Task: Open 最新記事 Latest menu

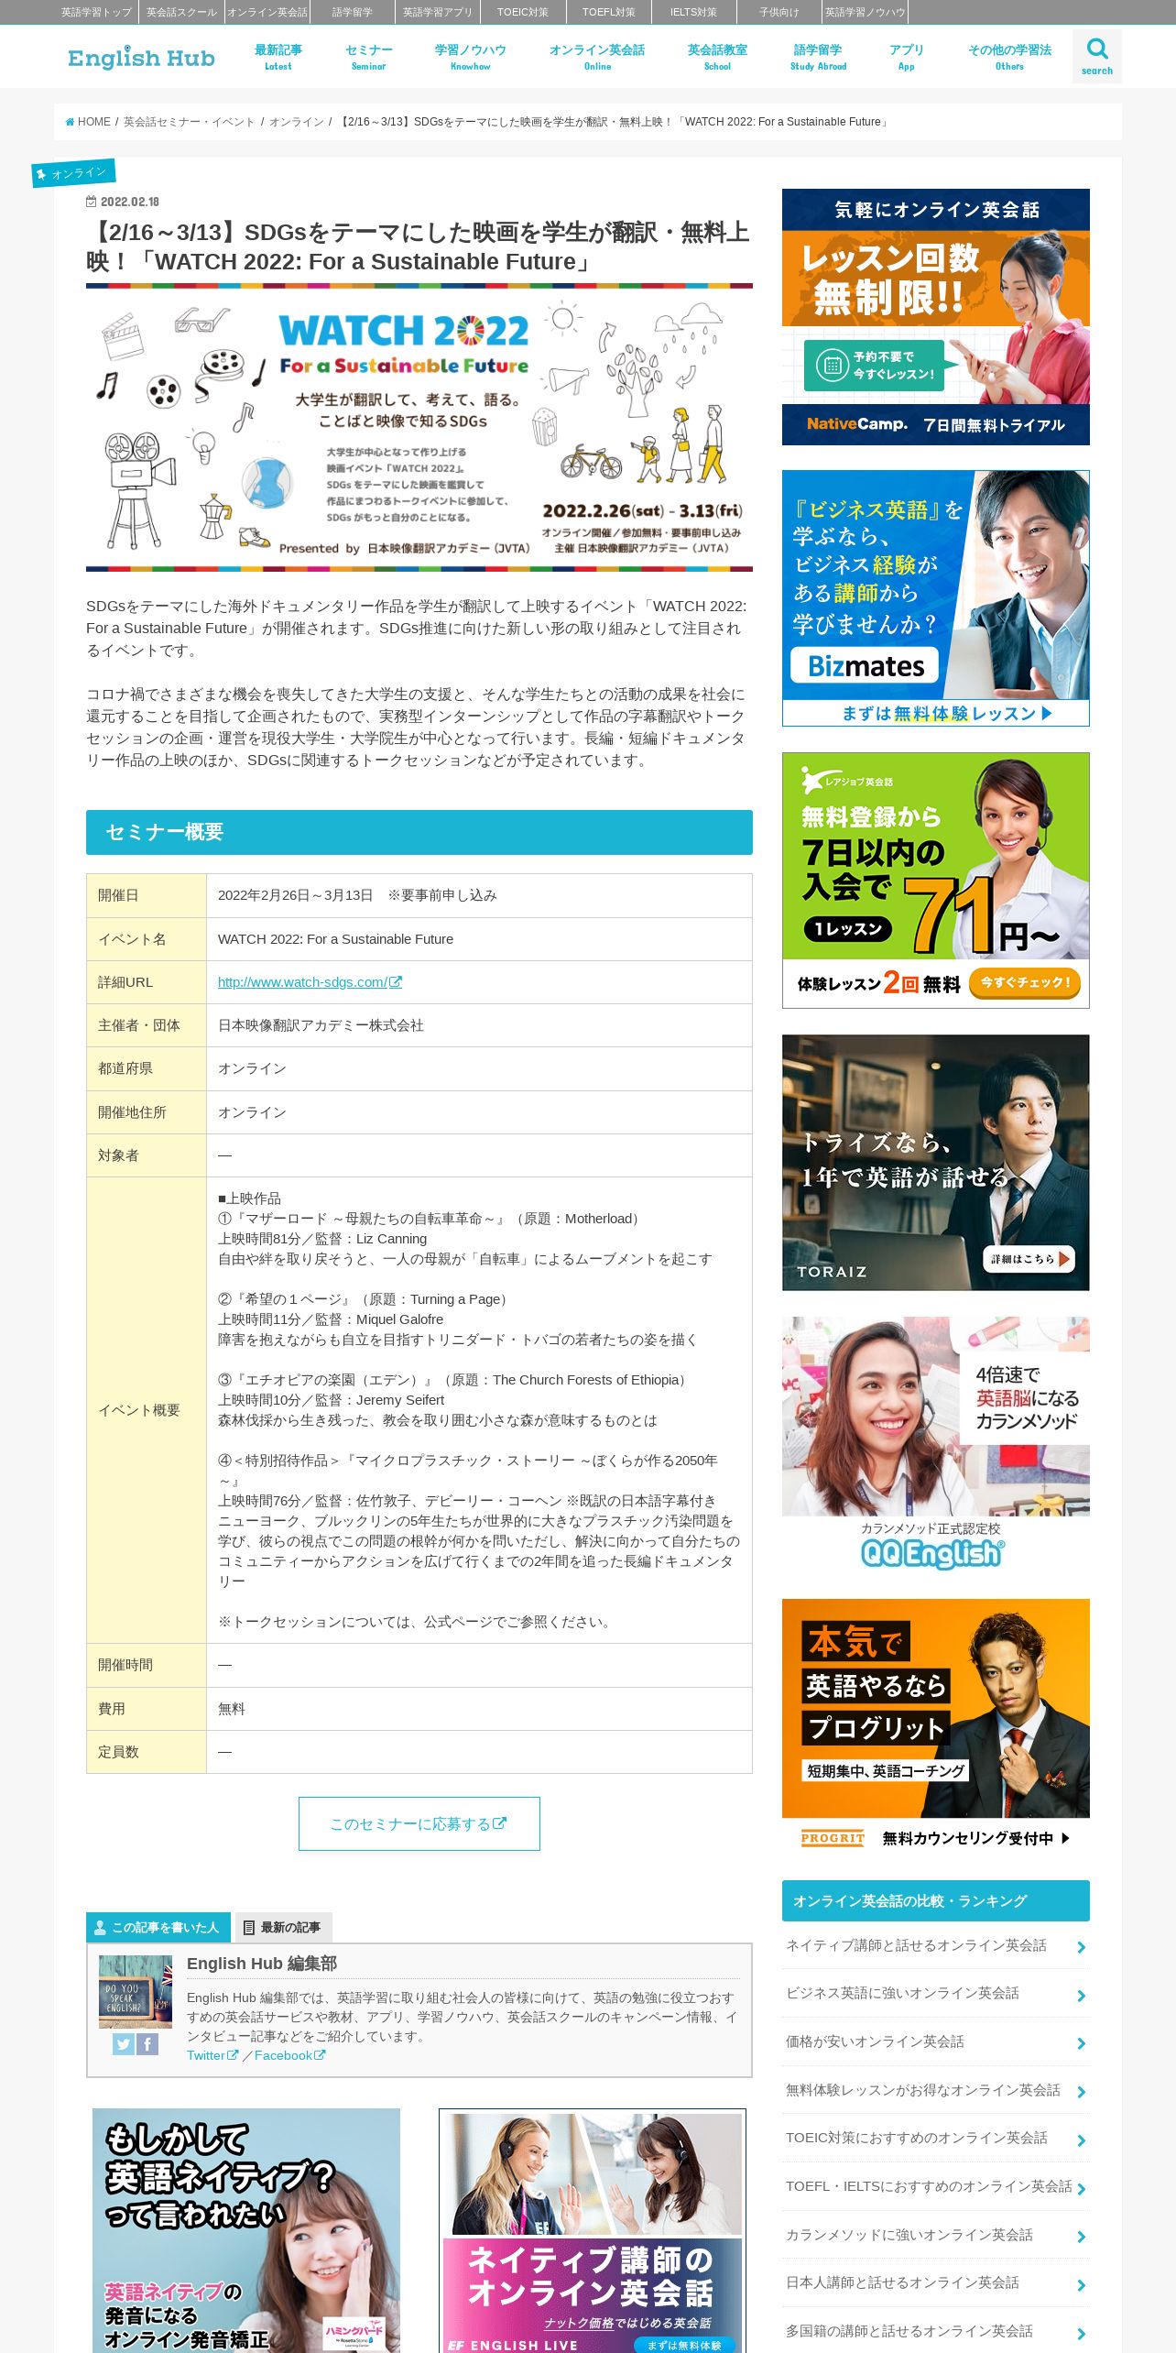Action: [x=278, y=57]
